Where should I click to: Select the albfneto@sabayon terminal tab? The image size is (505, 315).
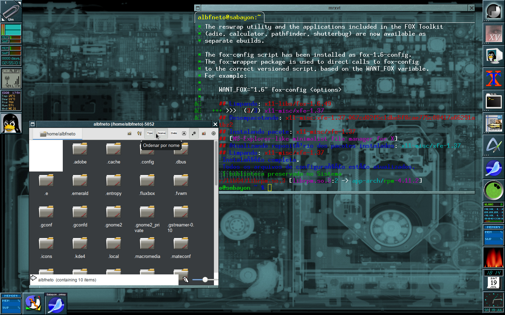point(229,17)
